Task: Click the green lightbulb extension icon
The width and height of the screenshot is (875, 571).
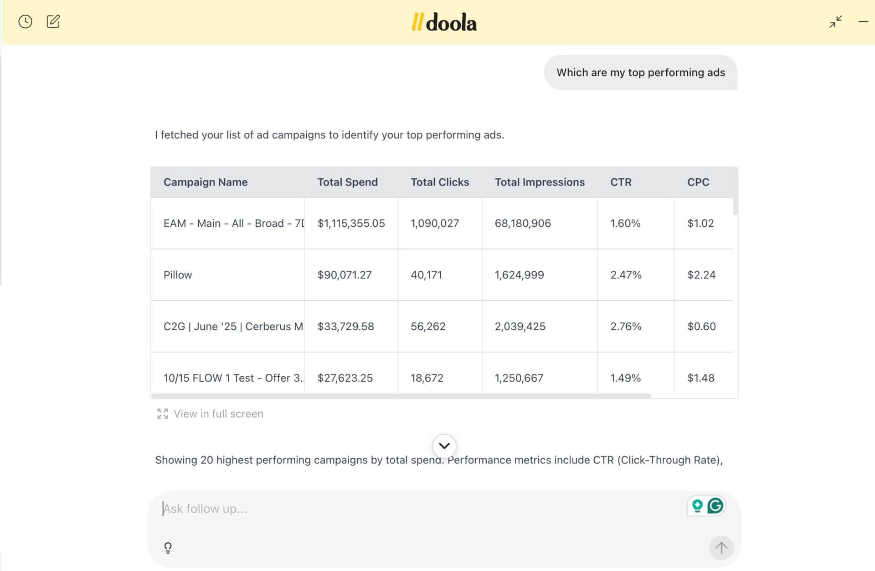Action: pyautogui.click(x=697, y=506)
